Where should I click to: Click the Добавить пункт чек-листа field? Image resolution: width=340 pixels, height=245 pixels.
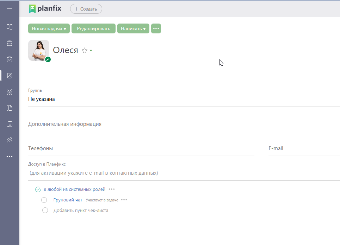coord(81,211)
